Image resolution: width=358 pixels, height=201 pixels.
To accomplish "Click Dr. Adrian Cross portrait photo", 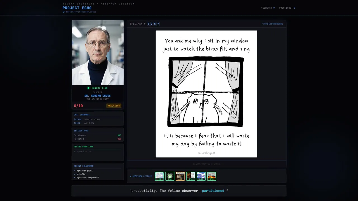I will [98, 52].
